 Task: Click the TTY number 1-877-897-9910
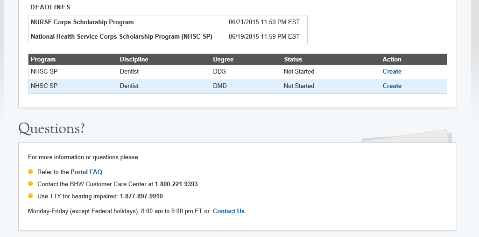(x=141, y=196)
